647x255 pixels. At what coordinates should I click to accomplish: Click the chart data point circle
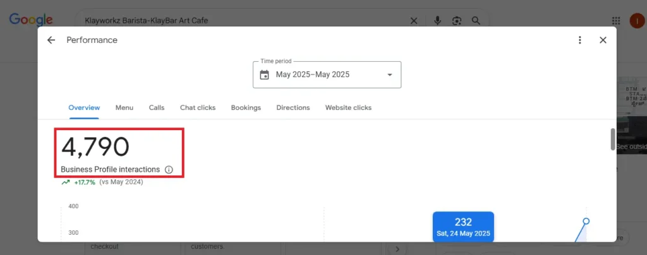click(x=586, y=221)
